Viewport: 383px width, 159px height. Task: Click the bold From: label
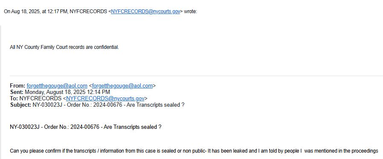[18, 86]
